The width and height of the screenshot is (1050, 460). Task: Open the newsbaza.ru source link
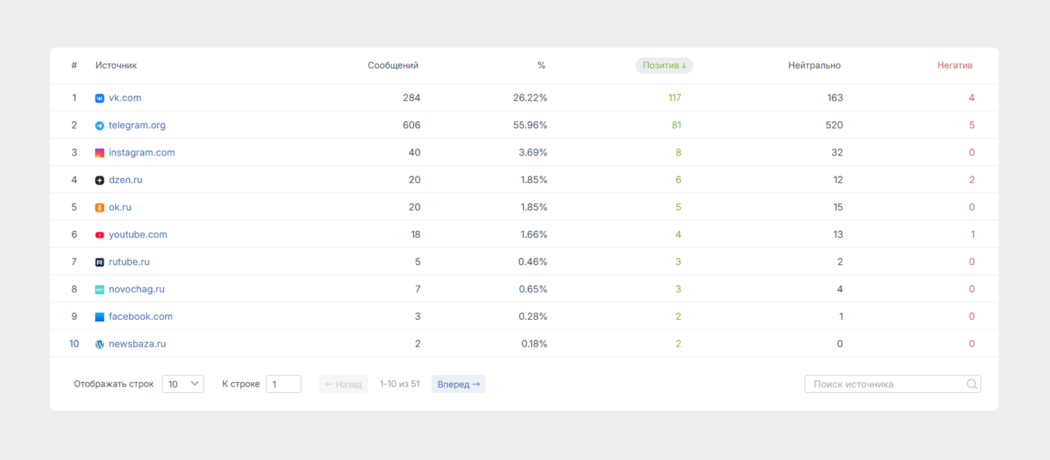[137, 344]
